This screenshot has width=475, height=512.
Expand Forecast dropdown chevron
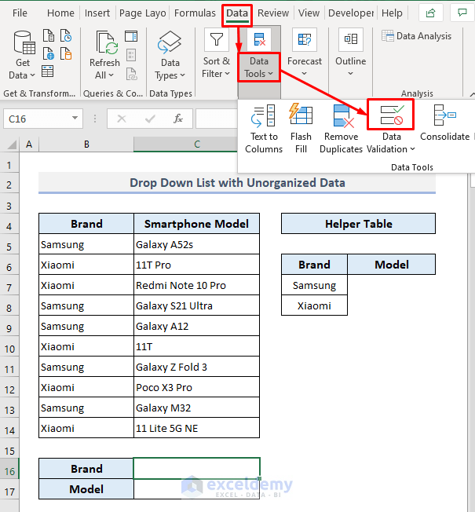click(304, 74)
